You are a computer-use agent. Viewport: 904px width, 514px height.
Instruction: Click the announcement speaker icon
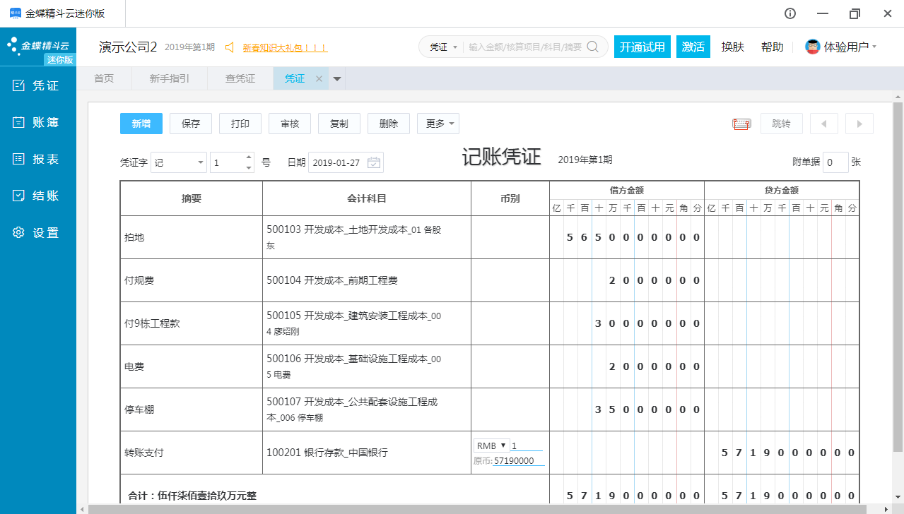pos(230,47)
